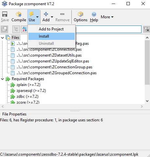This screenshot has height=157, width=150.
Task: Click the Save floppy disk icon
Action: tap(5, 14)
